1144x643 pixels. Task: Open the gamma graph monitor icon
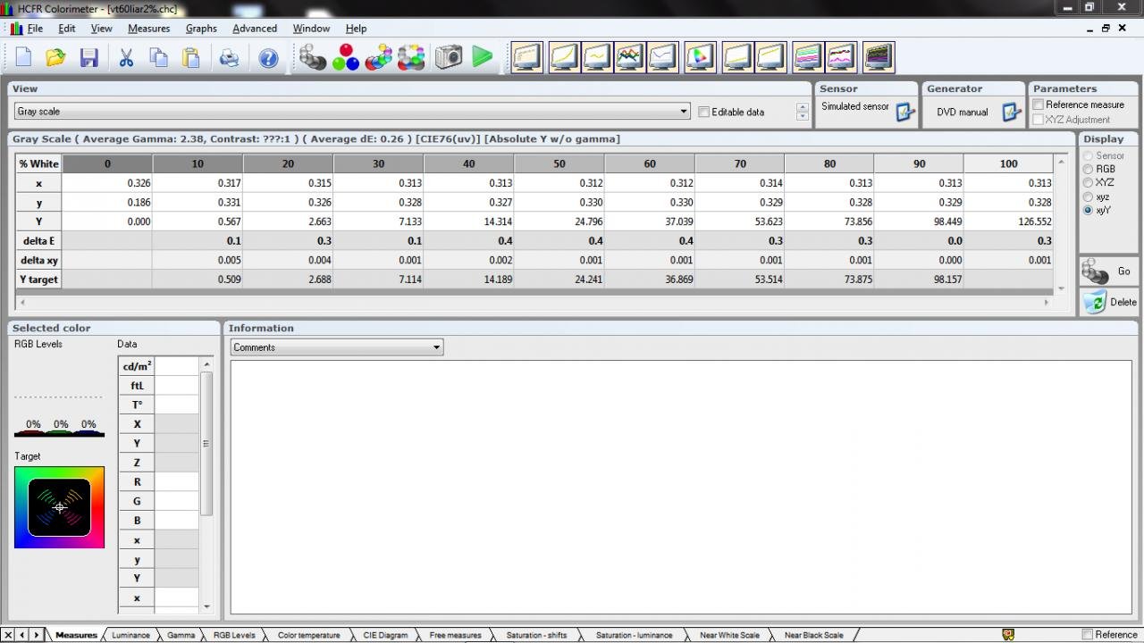[x=596, y=58]
